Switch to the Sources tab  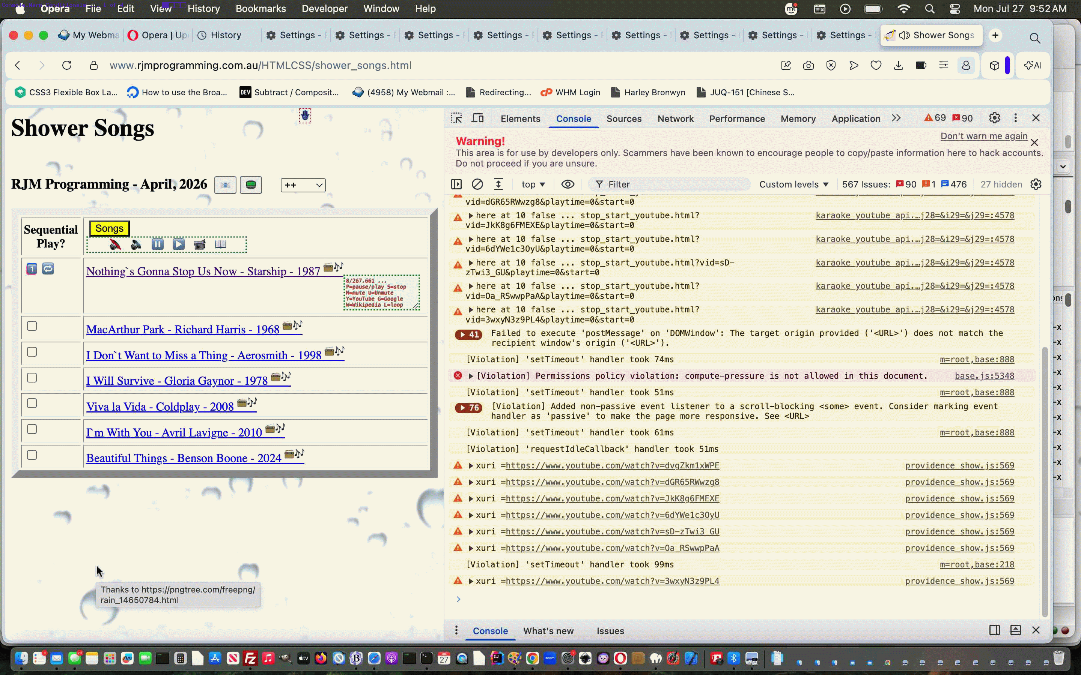(624, 119)
